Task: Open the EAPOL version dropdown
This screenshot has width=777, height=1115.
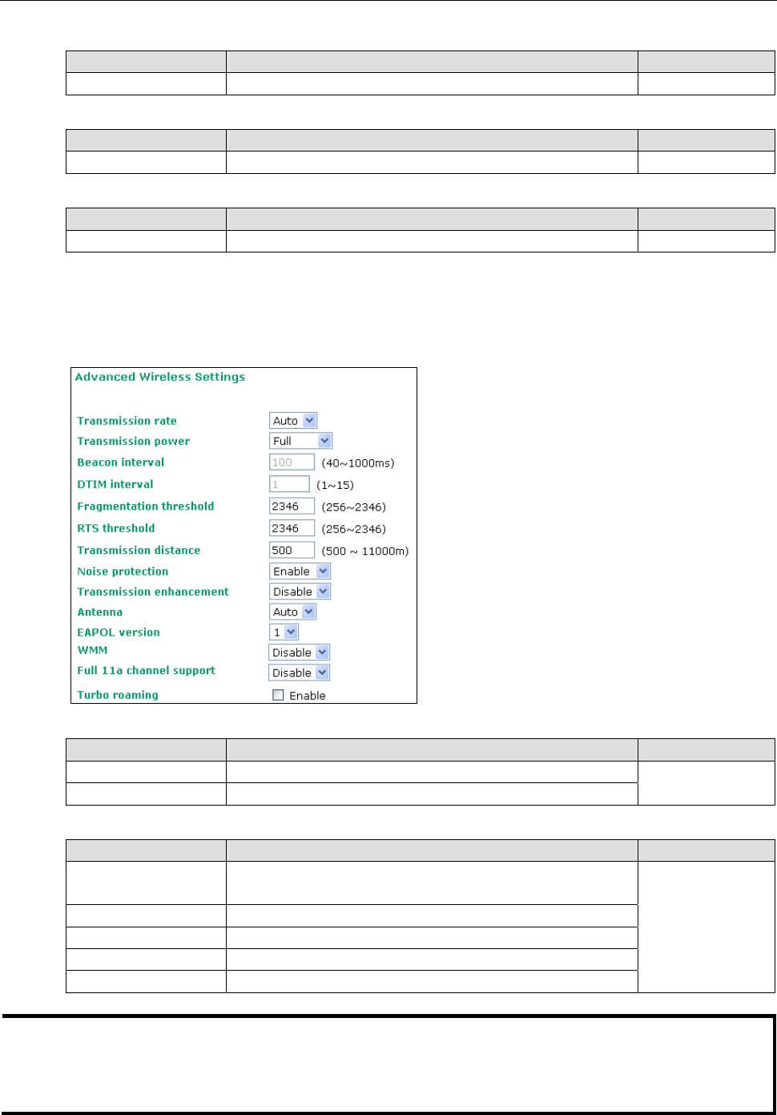Action: (x=284, y=632)
